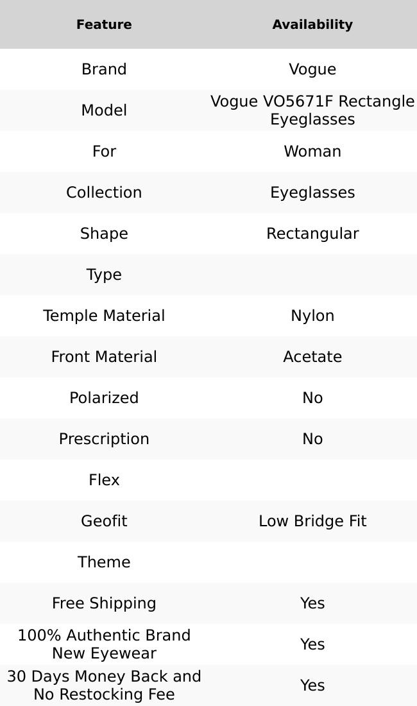Select the Low Bridge Fit value
This screenshot has height=706, width=417.
click(x=312, y=521)
